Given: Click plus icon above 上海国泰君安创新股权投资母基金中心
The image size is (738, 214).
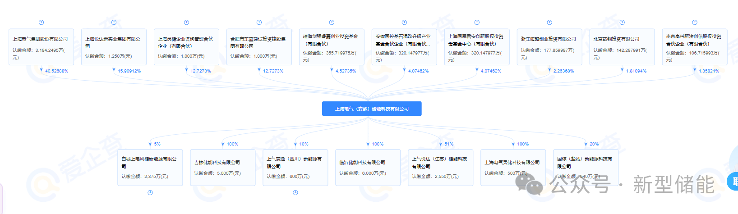Looking at the screenshot, I should tap(477, 23).
